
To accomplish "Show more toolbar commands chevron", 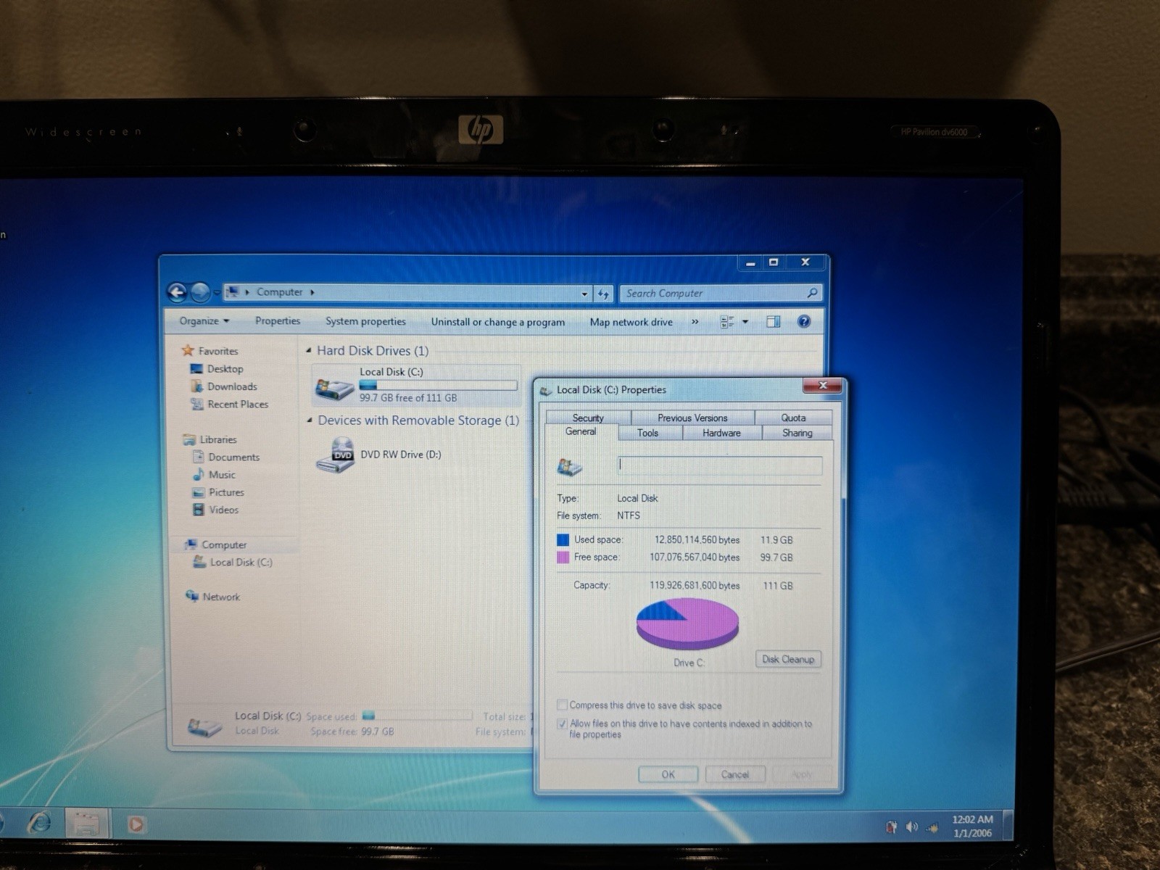I will tap(695, 322).
